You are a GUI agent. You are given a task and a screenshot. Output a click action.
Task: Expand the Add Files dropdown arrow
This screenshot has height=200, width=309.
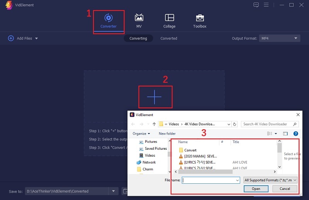[36, 39]
